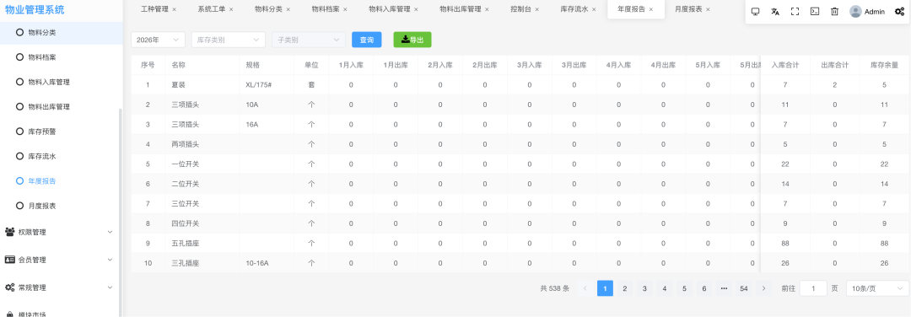This screenshot has width=911, height=317.
Task: Click the page number jump input
Action: point(813,288)
